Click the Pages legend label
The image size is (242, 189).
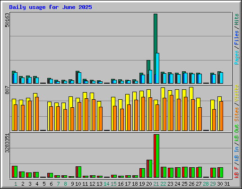click(x=236, y=58)
